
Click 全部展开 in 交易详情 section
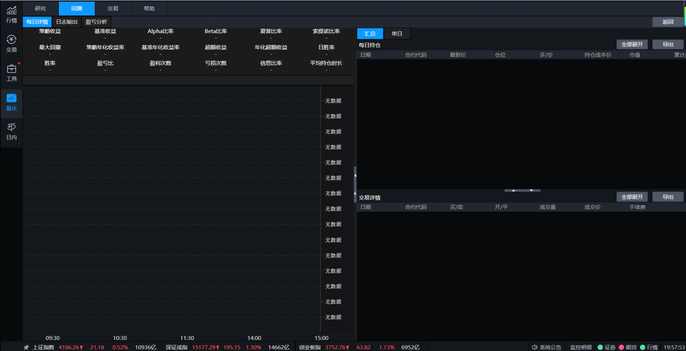click(632, 197)
